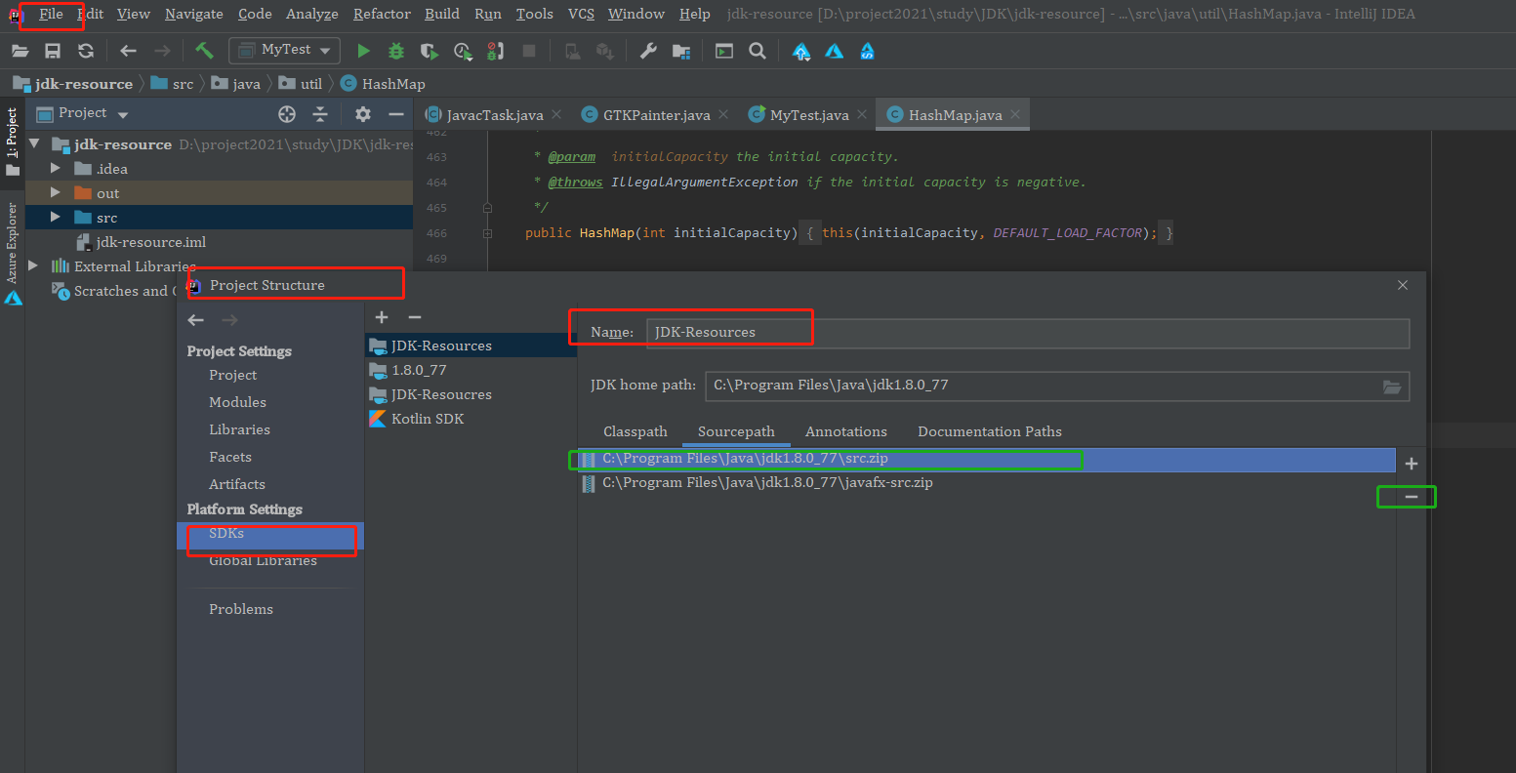Open Settings via wrench icon
Image resolution: width=1516 pixels, height=773 pixels.
click(x=648, y=51)
